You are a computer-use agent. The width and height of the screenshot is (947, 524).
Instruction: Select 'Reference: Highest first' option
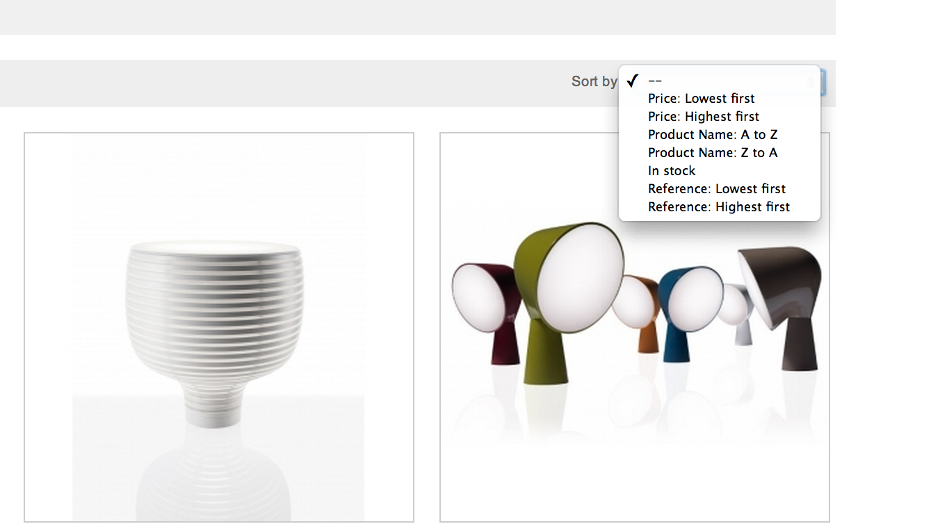coord(719,207)
